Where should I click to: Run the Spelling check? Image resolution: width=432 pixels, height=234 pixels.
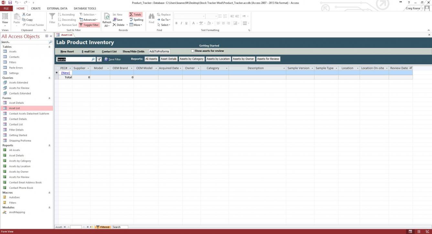pos(136,20)
